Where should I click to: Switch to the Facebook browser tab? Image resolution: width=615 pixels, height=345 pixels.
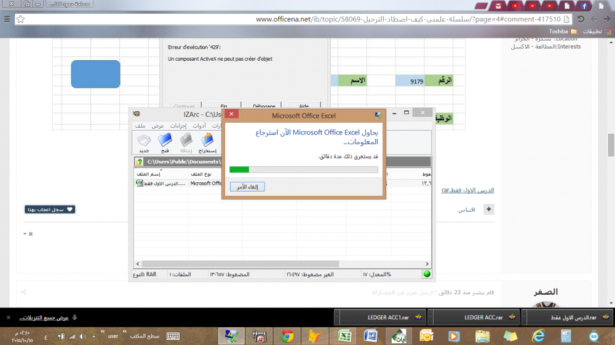[584, 6]
